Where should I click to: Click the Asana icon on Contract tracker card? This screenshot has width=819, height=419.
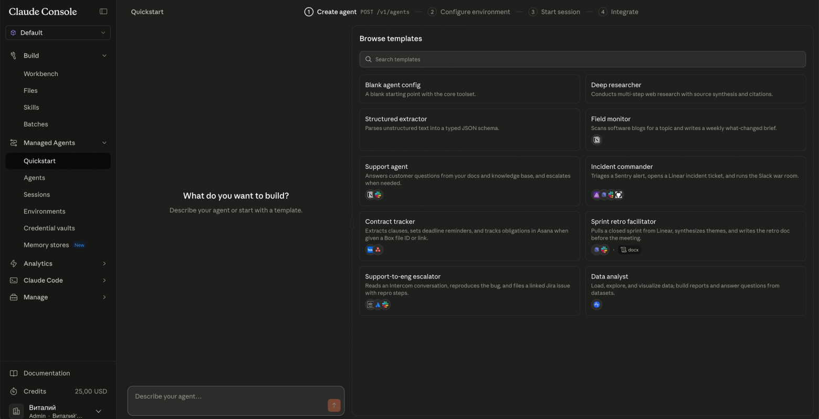click(x=378, y=250)
